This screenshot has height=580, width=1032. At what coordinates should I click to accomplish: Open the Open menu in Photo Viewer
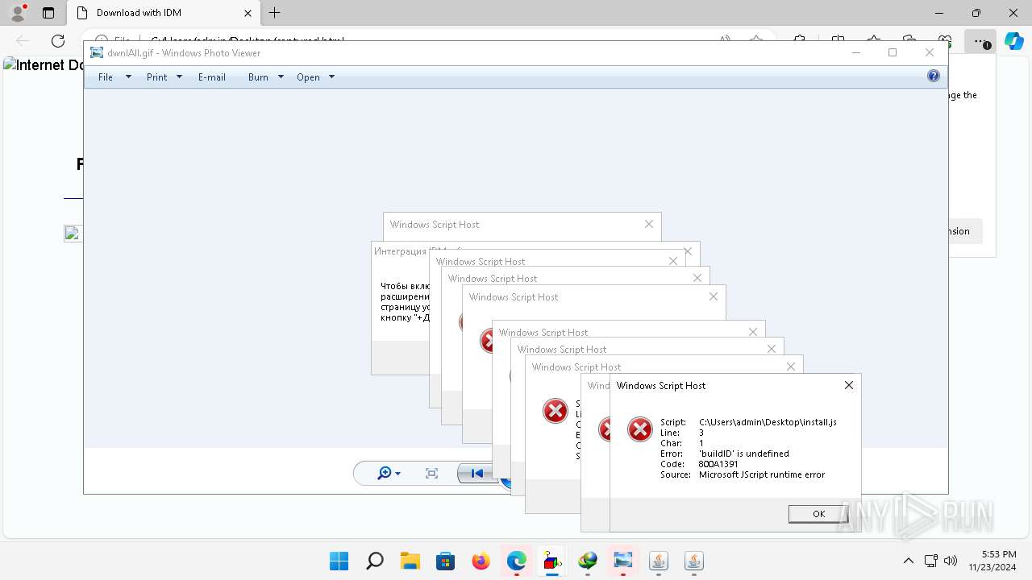308,77
